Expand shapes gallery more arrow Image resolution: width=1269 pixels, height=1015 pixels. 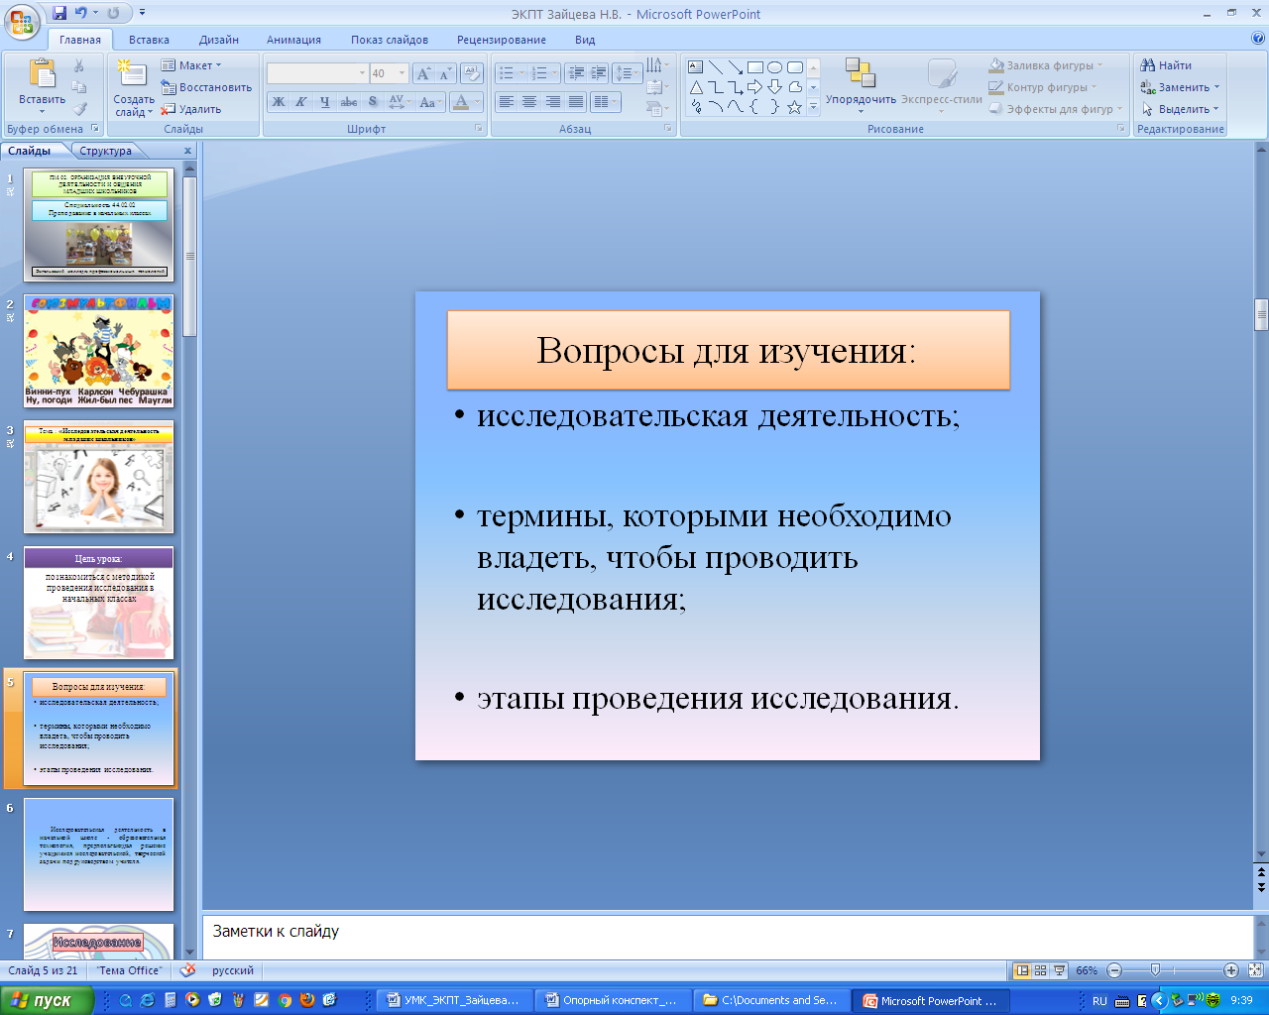click(813, 107)
